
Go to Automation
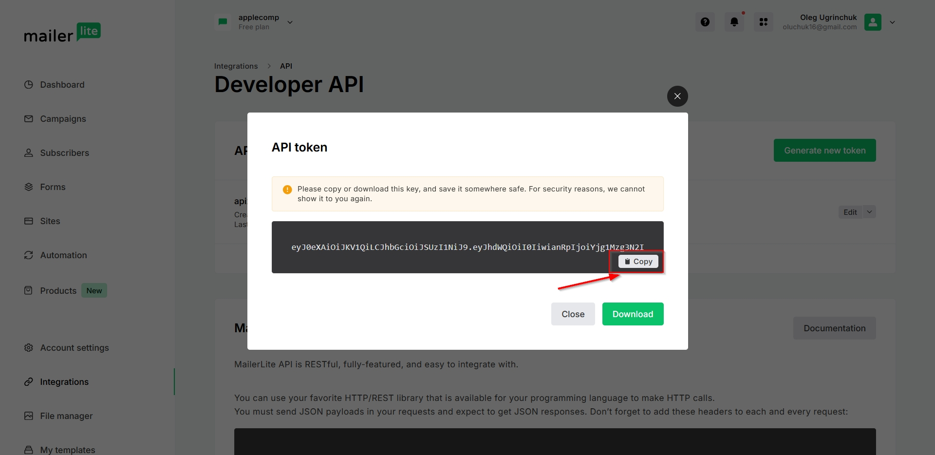(63, 255)
